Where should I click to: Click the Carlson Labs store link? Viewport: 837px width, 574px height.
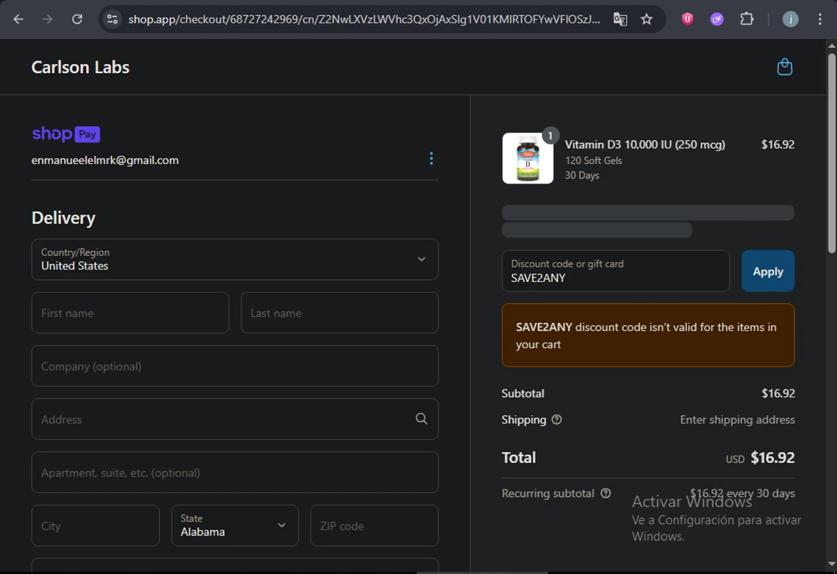(x=80, y=67)
